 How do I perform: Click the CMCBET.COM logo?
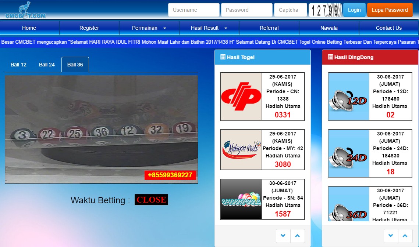click(25, 10)
